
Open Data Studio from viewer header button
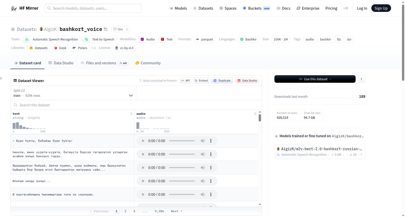247,81
